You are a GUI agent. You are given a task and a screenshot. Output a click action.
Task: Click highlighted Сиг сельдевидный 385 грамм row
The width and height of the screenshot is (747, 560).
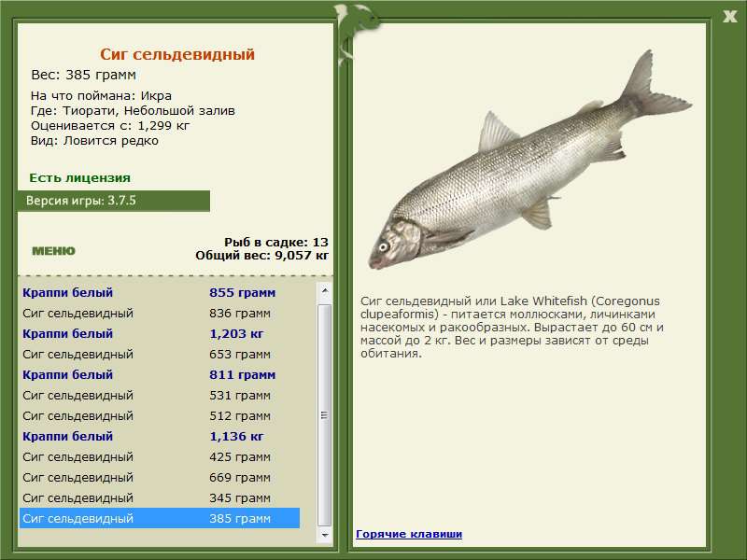click(x=160, y=518)
